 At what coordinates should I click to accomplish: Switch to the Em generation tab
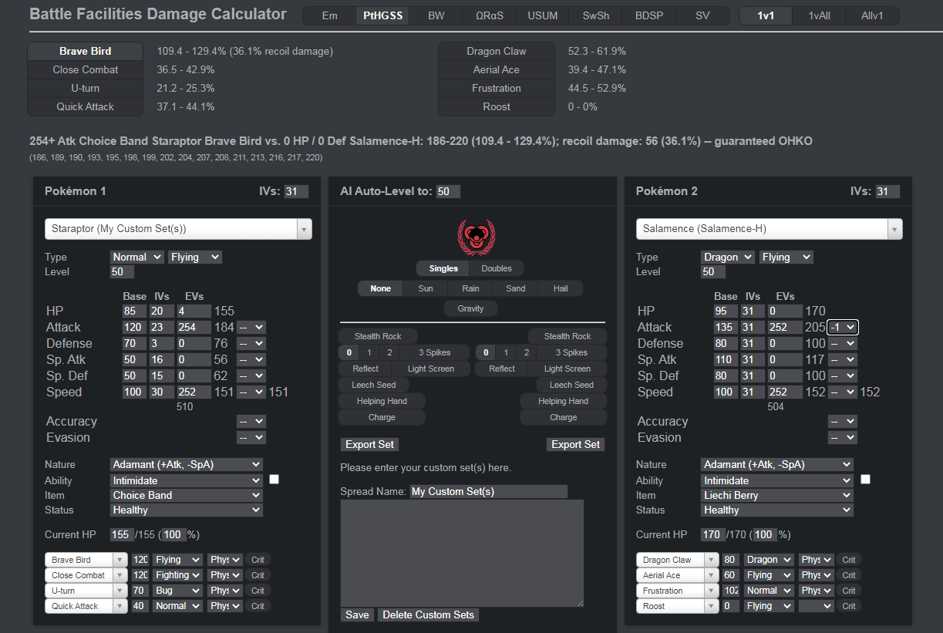(x=329, y=16)
